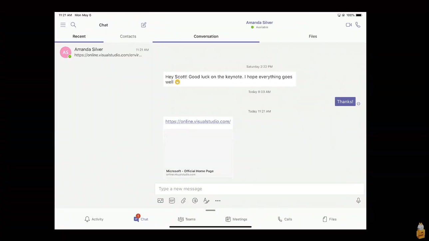Start a video call with Amanda Silver

(349, 25)
